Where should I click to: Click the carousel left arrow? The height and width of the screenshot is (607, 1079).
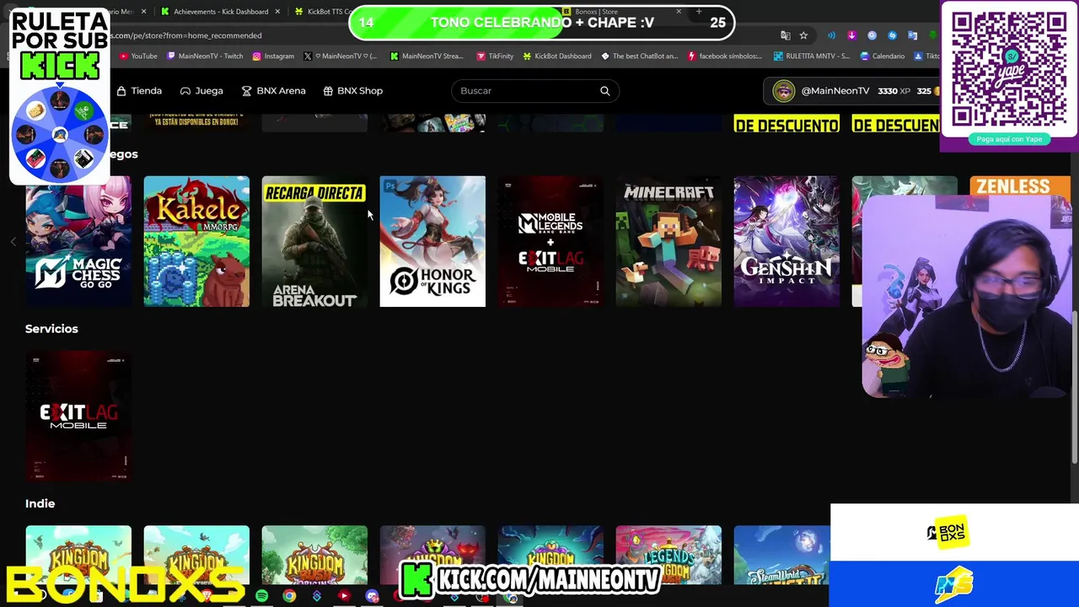point(13,242)
